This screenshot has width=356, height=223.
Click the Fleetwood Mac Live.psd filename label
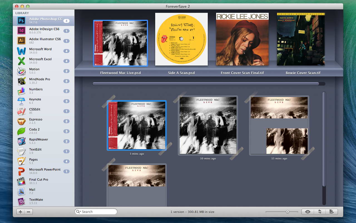click(121, 73)
